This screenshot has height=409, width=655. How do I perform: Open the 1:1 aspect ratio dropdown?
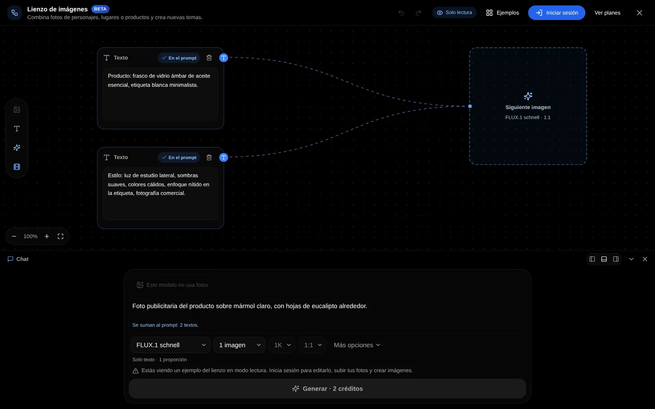[312, 345]
